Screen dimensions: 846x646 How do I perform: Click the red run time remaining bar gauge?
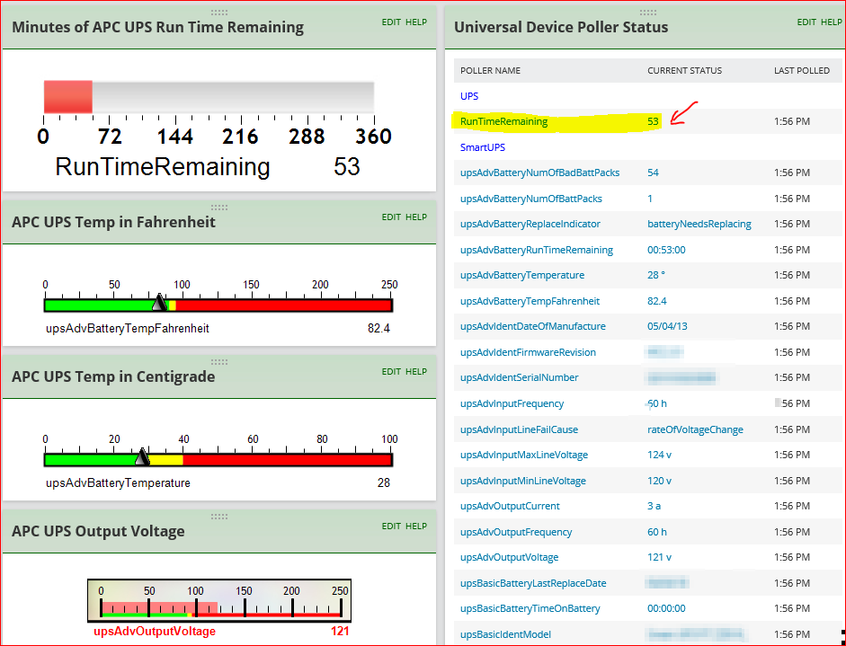pos(68,97)
